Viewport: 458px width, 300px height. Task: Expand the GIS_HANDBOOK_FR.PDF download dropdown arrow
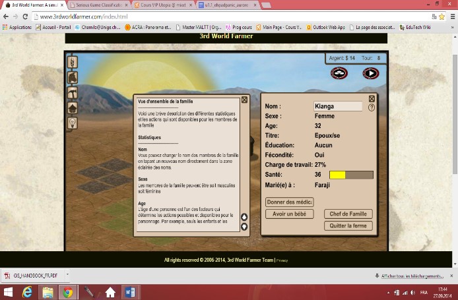click(67, 274)
